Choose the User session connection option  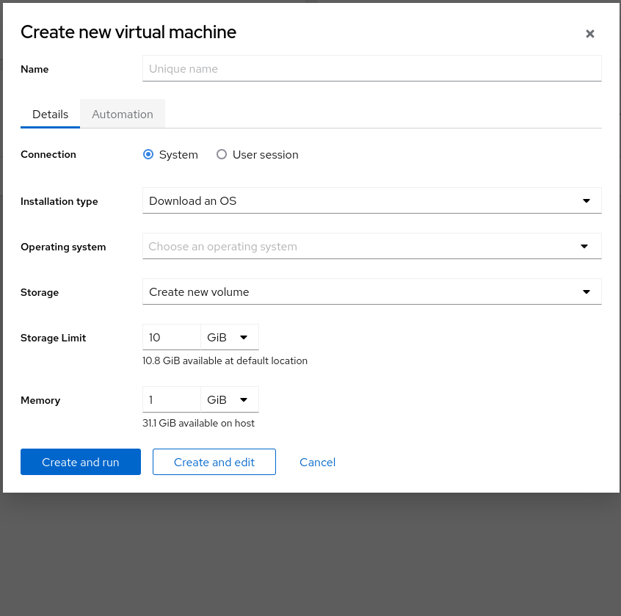222,155
